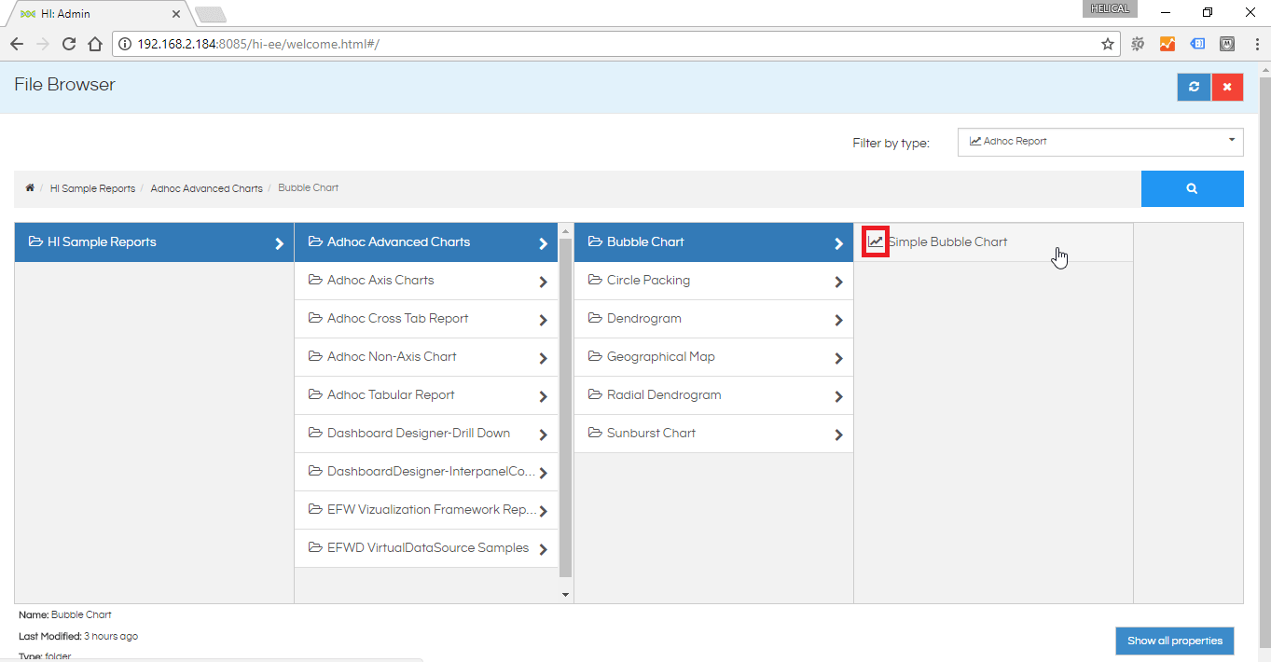Expand Adhoc Advanced Charts chevron
This screenshot has width=1271, height=662.
(544, 243)
